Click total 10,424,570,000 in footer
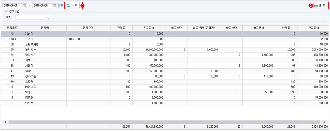Screen dimensions: 330x131 pos(313,127)
